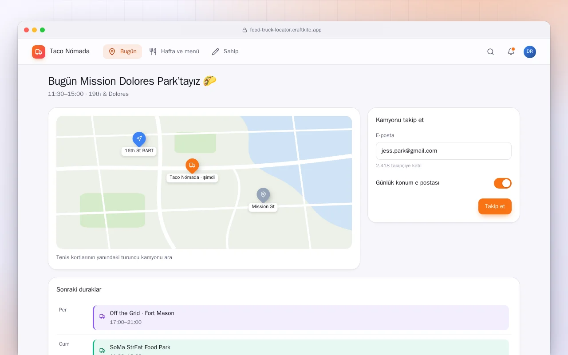568x355 pixels.
Task: Open the Hafta ve menü tab
Action: [174, 51]
